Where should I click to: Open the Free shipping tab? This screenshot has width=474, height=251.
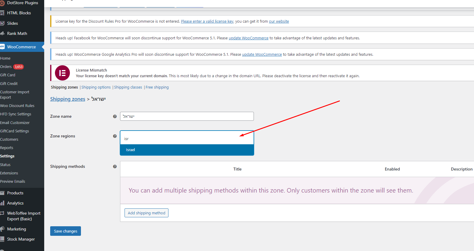coord(157,87)
